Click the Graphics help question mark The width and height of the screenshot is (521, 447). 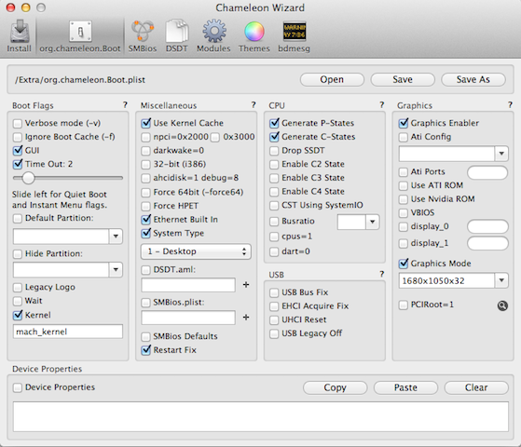coord(510,105)
